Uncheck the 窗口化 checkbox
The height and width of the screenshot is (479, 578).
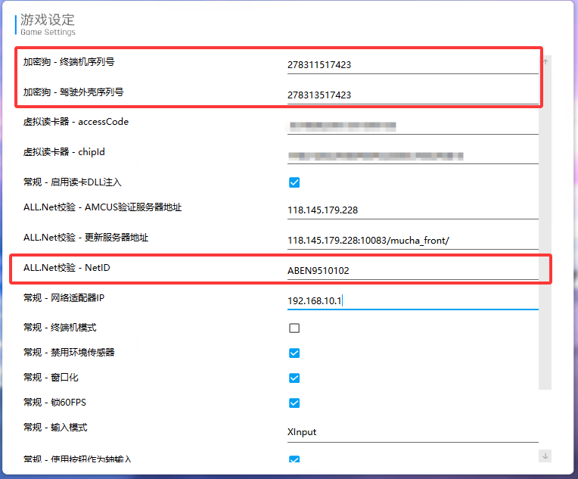(294, 378)
